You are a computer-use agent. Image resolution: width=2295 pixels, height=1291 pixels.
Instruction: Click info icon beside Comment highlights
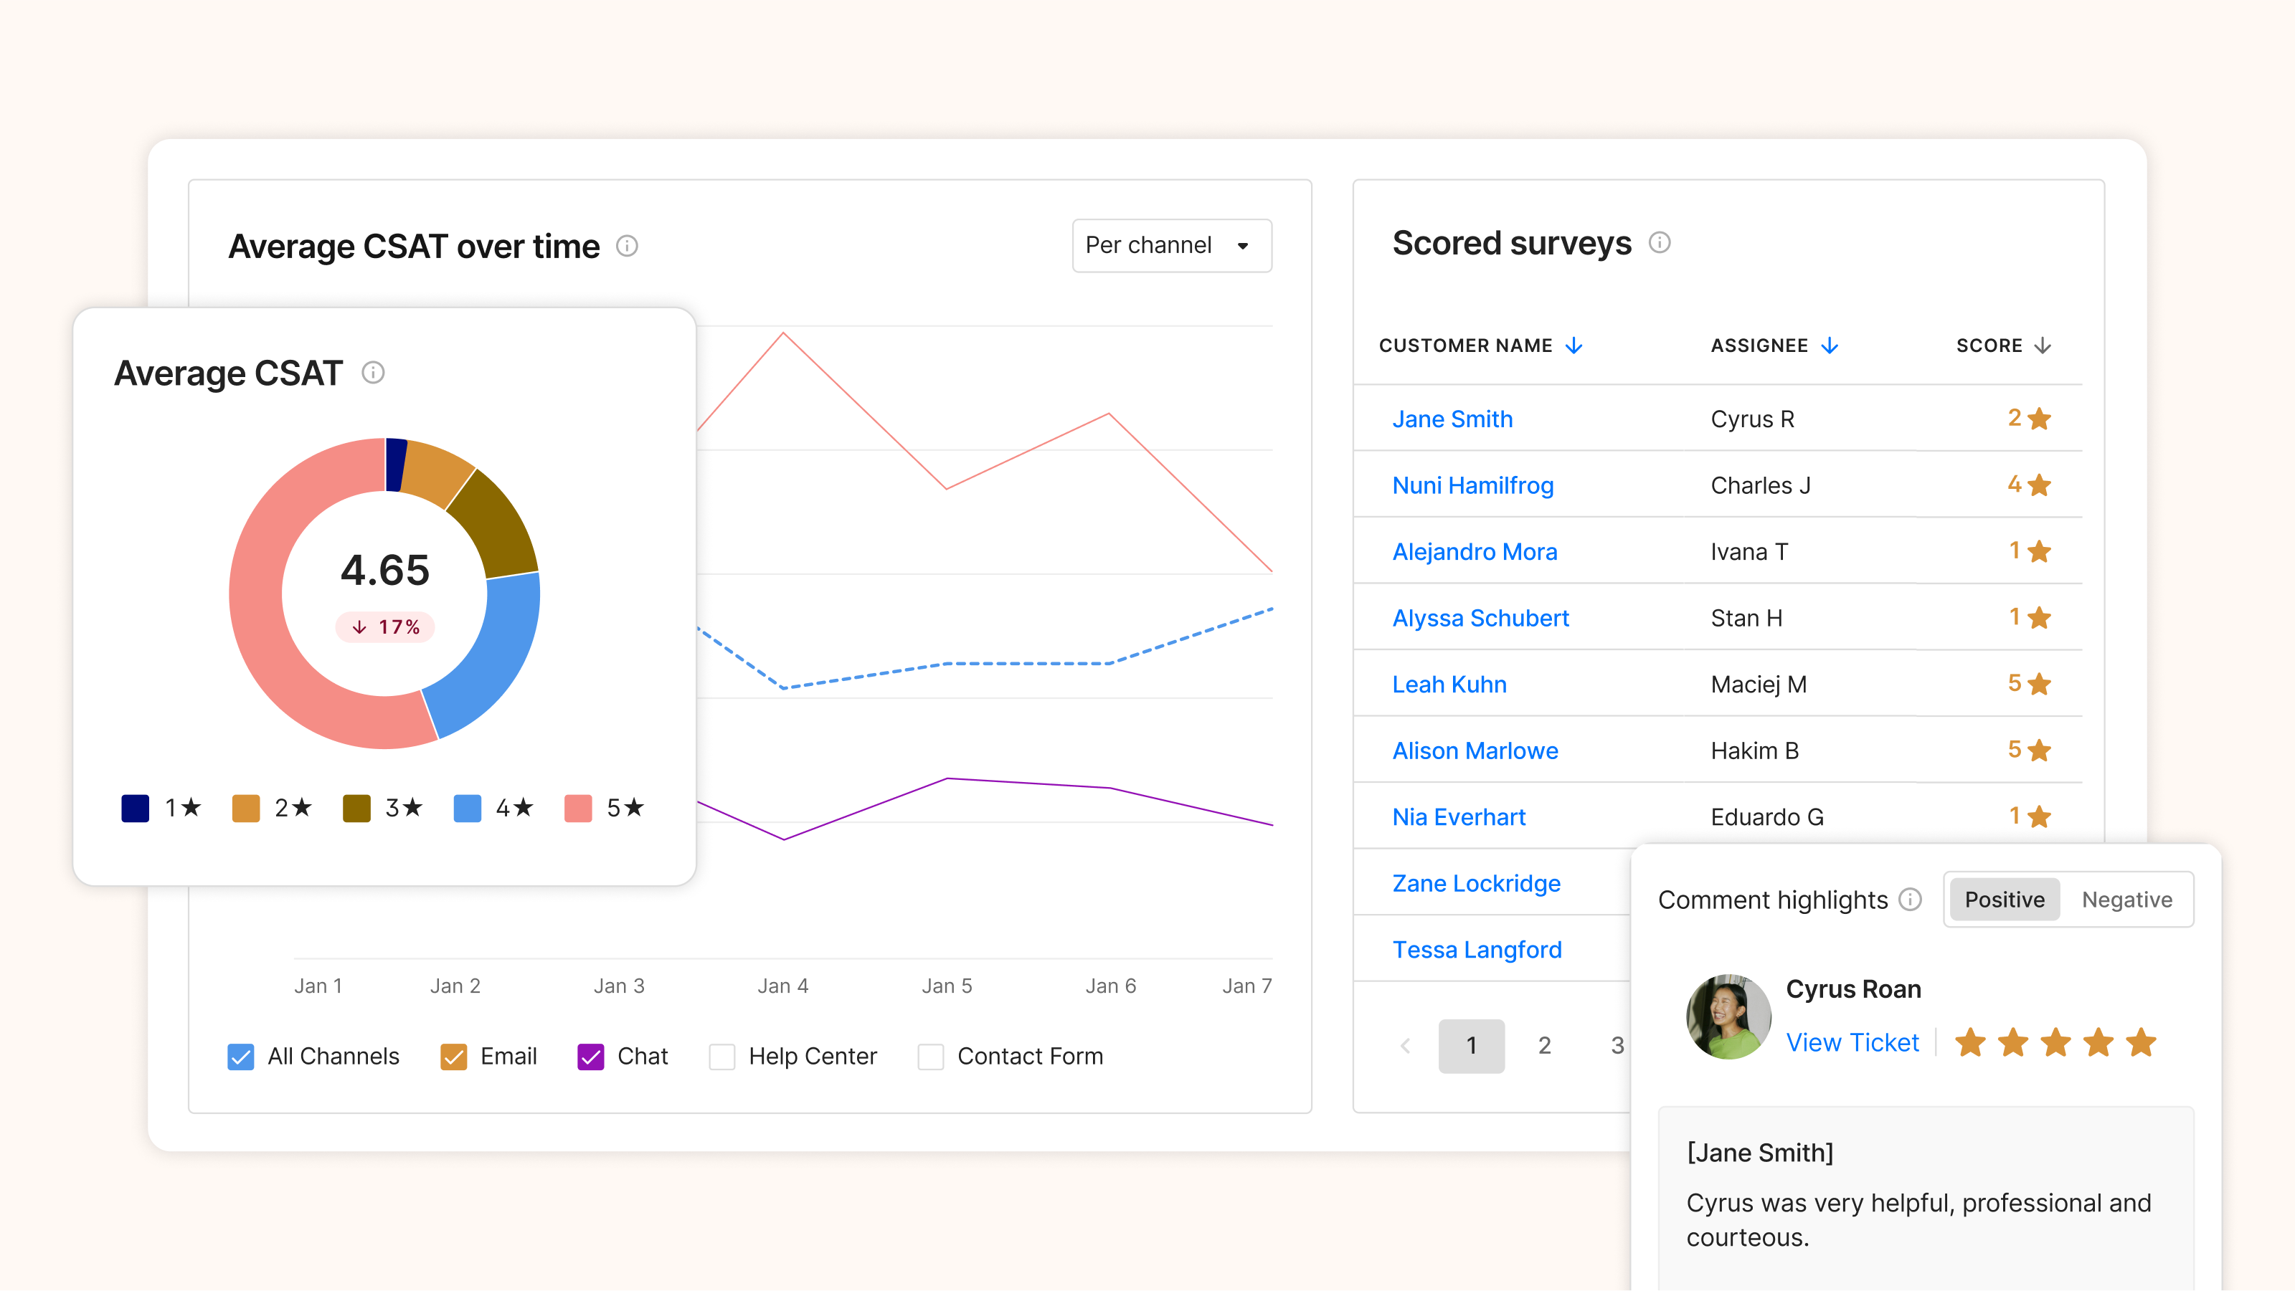pos(1909,899)
